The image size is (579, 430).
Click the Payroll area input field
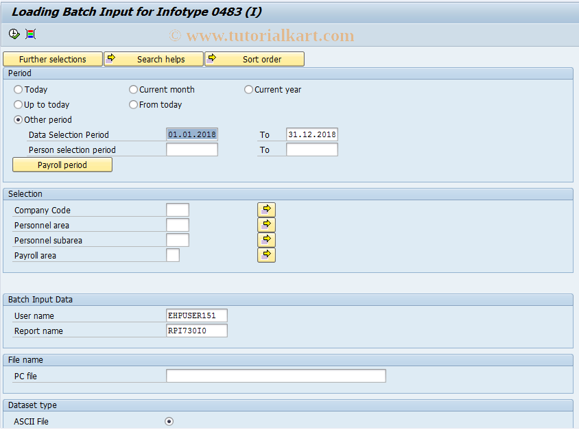(173, 255)
